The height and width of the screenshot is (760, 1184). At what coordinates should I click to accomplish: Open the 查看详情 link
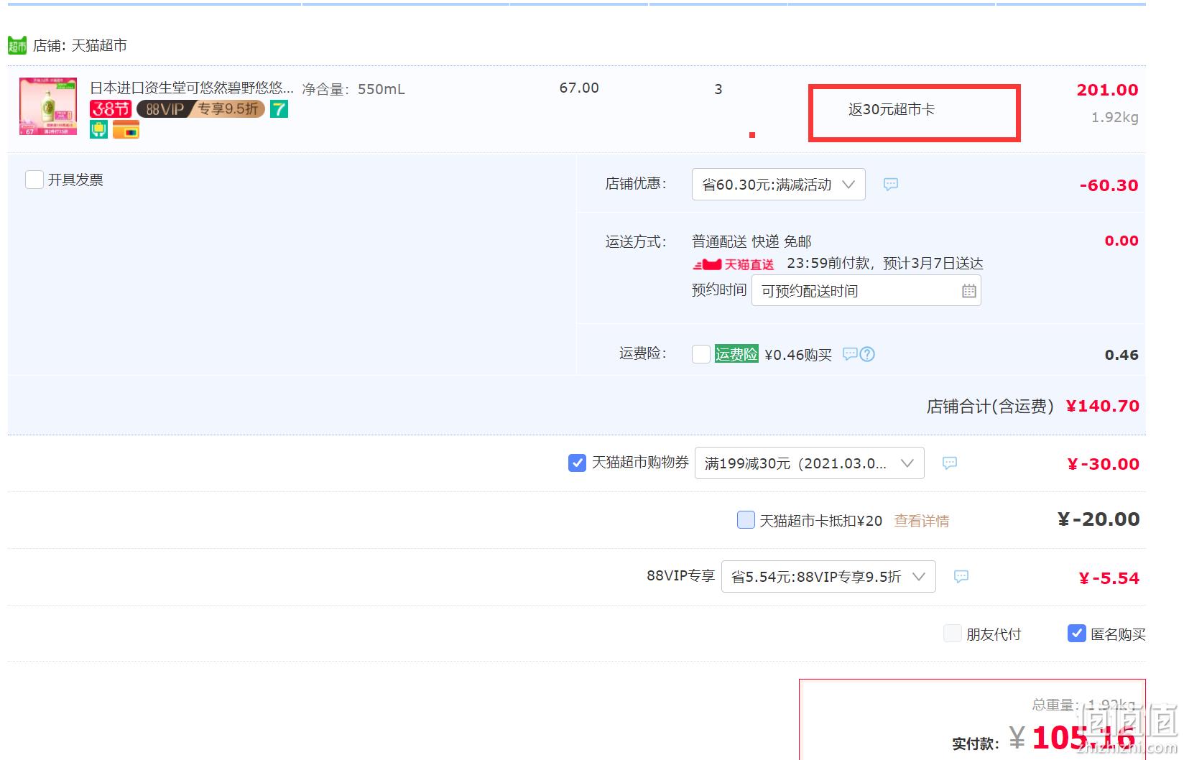coord(922,521)
